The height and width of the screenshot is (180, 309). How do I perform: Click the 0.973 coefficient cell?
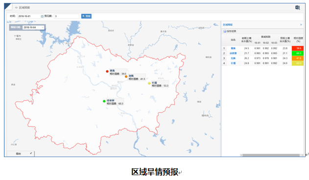click(258, 59)
